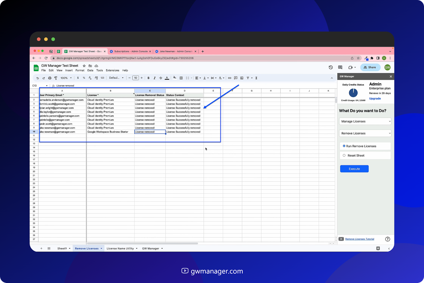Open the Insert link tool
This screenshot has height=283, width=424.
point(229,78)
